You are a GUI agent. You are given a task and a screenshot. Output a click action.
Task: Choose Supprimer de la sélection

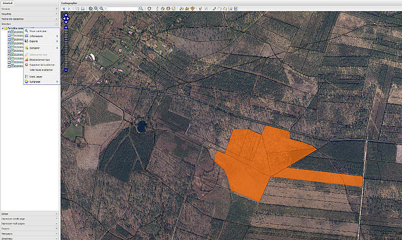[42, 65]
